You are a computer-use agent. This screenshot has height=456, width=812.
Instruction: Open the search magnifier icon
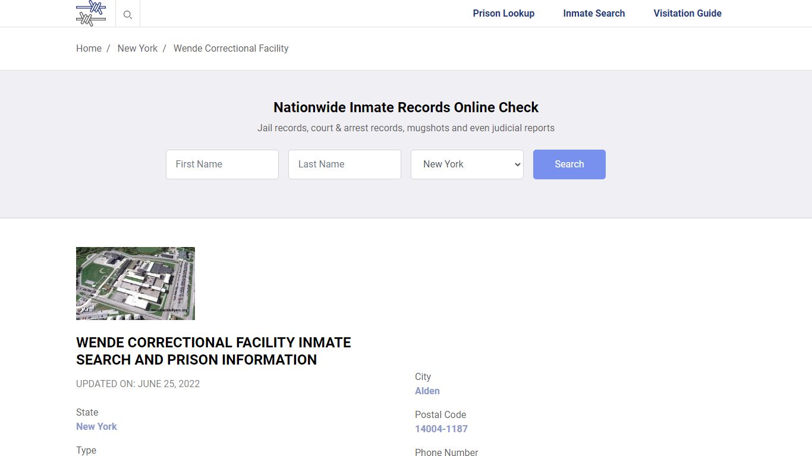click(x=128, y=14)
